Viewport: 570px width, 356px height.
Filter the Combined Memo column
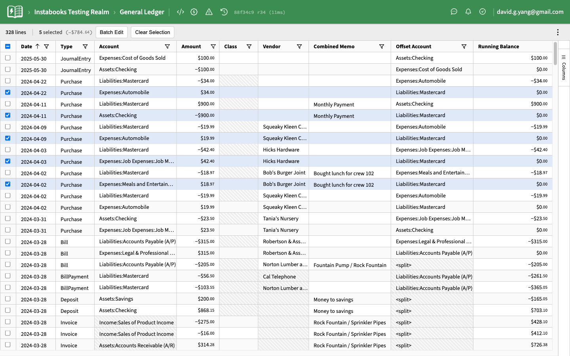pyautogui.click(x=382, y=46)
